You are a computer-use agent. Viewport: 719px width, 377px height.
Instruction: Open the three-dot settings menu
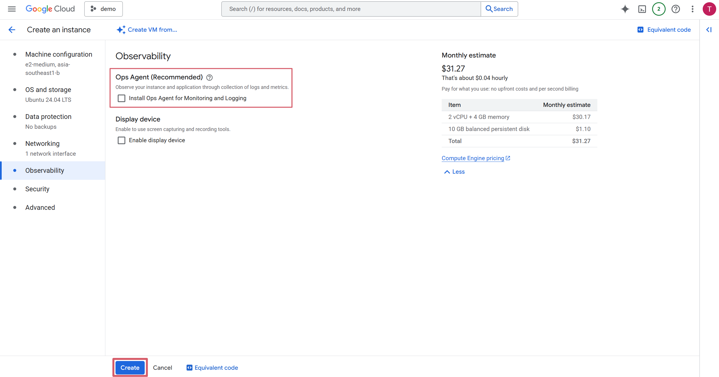pos(692,9)
